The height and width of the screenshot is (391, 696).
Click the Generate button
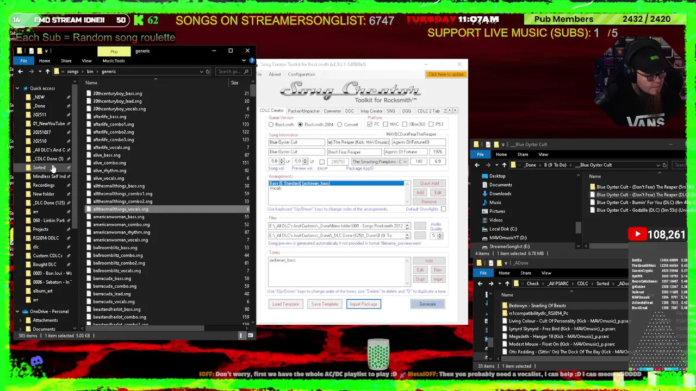(x=427, y=304)
